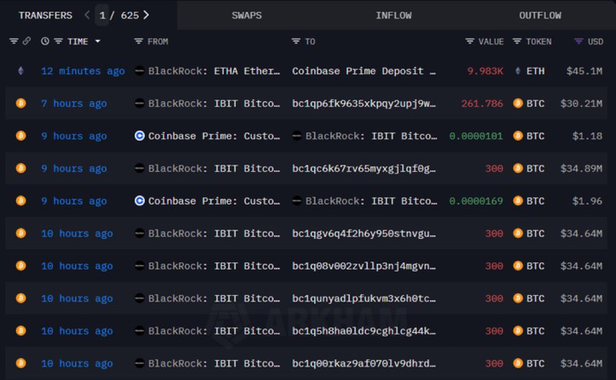Click the BTC icon on the 261.786 transfer row
616x380 pixels.
[517, 104]
